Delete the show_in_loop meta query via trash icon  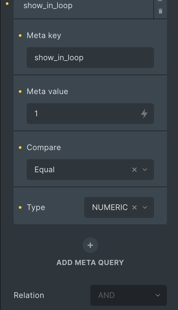point(160,11)
